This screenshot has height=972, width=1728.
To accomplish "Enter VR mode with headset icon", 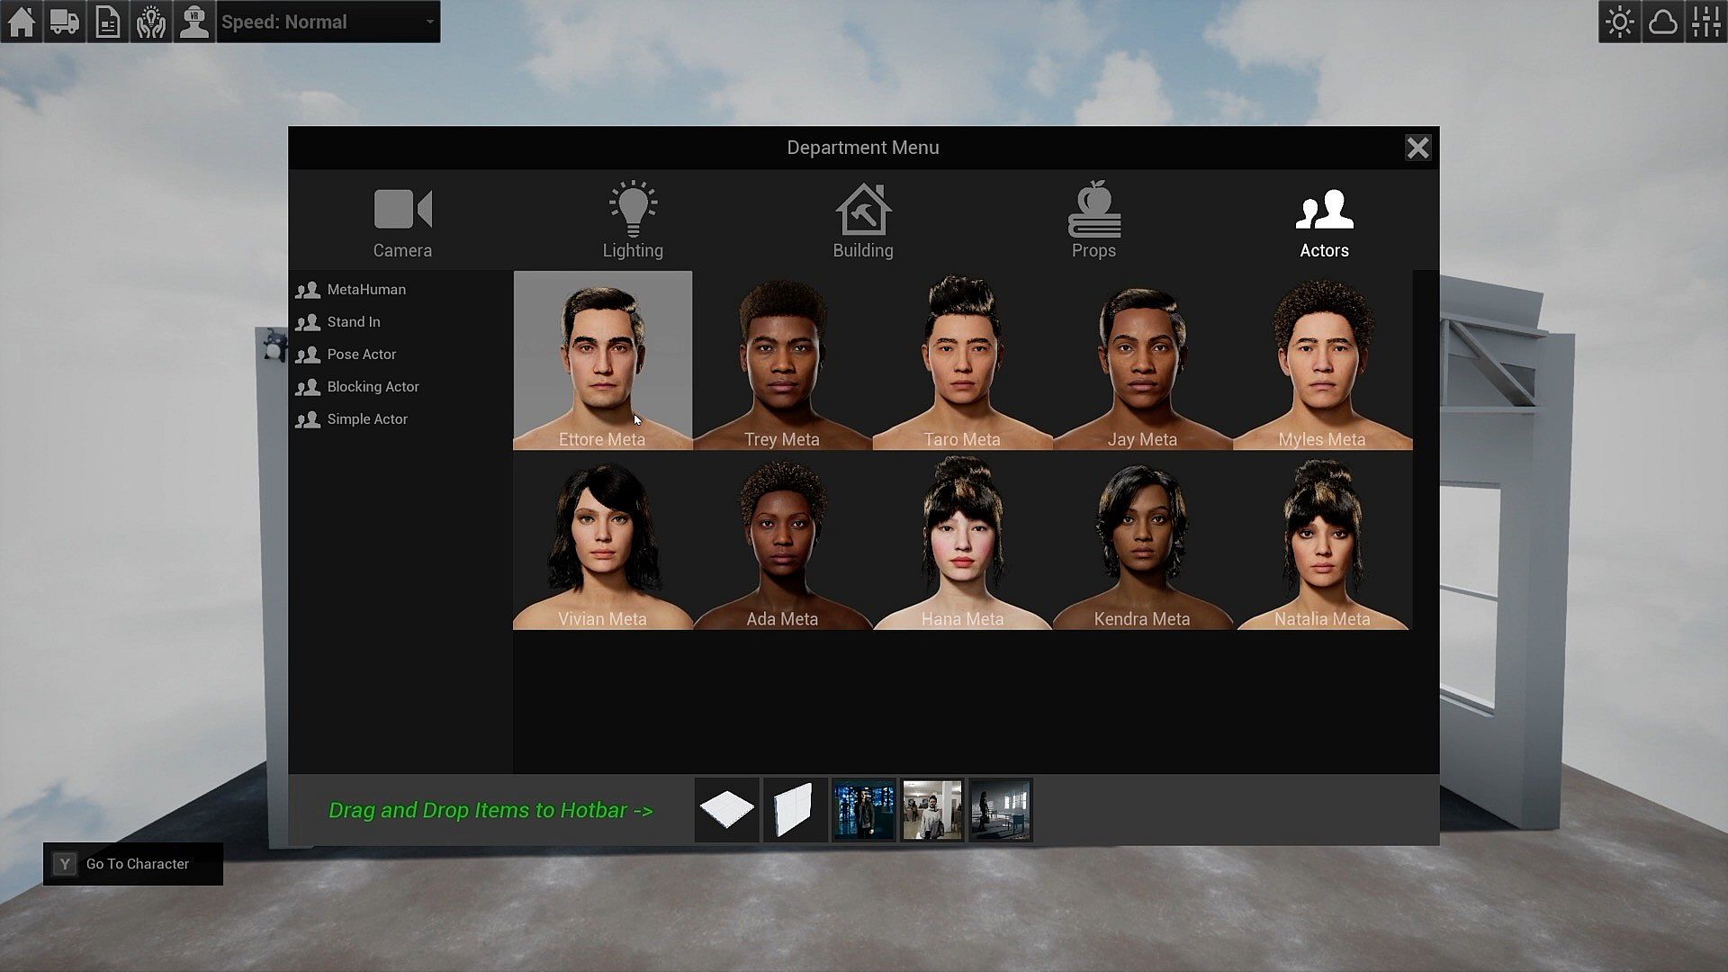I will pyautogui.click(x=194, y=22).
